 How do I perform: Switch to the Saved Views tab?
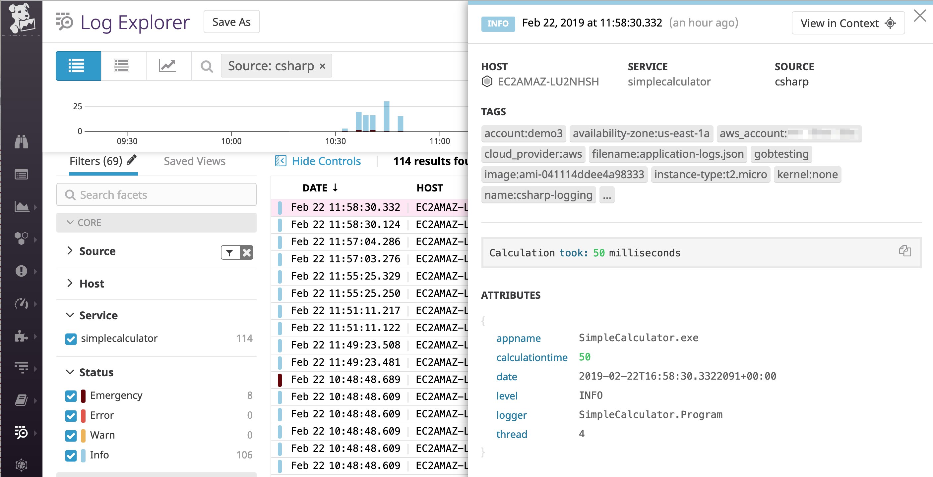[195, 161]
